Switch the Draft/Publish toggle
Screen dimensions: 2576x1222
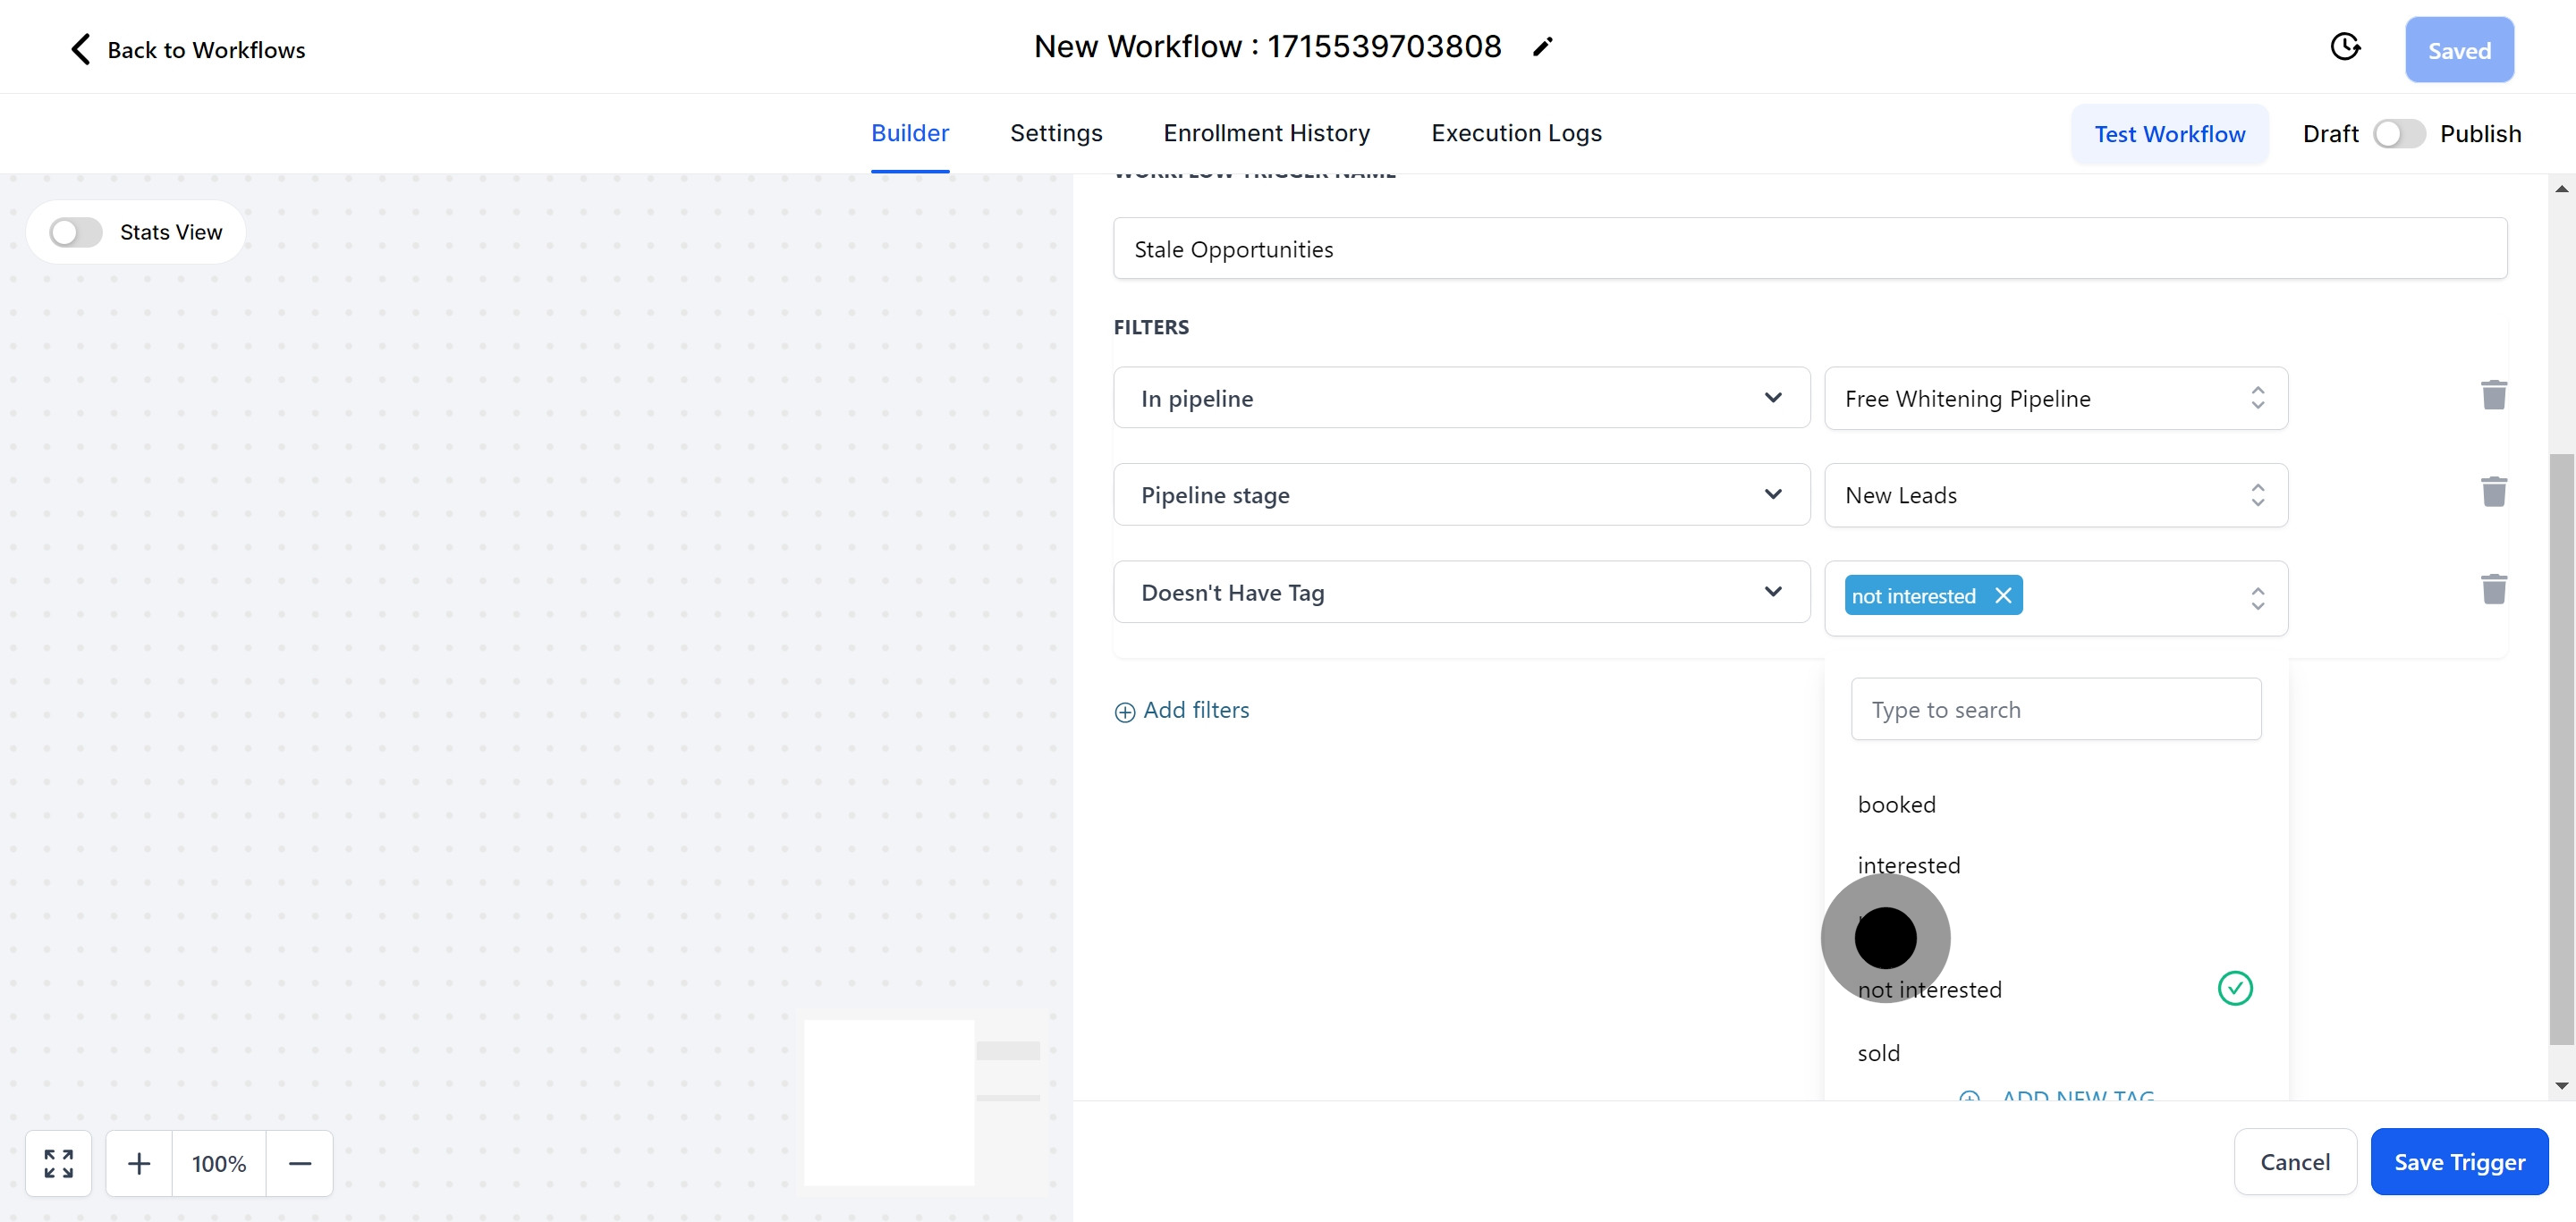click(x=2398, y=134)
